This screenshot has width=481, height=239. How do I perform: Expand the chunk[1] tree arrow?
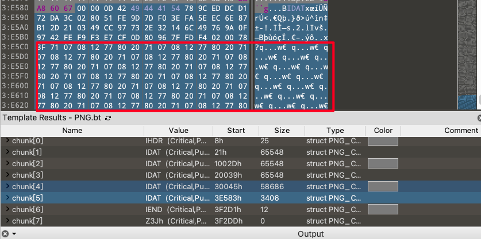coord(7,152)
